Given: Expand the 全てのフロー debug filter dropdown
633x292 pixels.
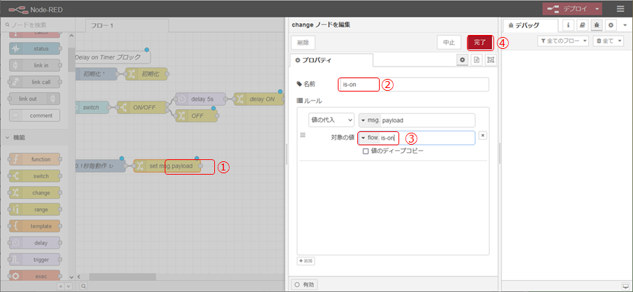Looking at the screenshot, I should click(x=563, y=42).
